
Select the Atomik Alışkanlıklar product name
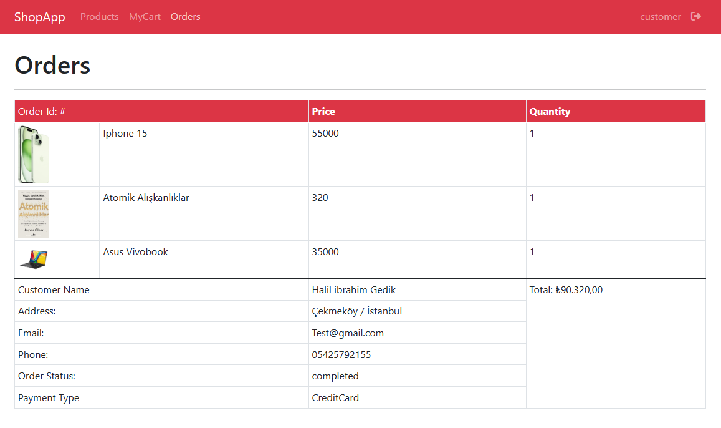(x=146, y=198)
